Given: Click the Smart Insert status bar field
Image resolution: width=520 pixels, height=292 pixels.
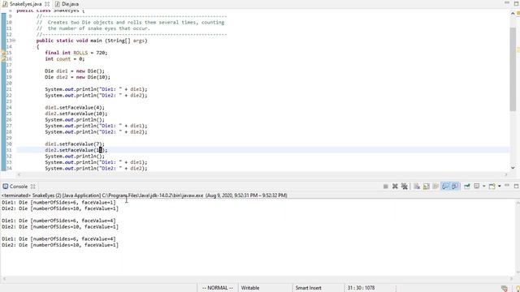Looking at the screenshot, I should [308, 288].
